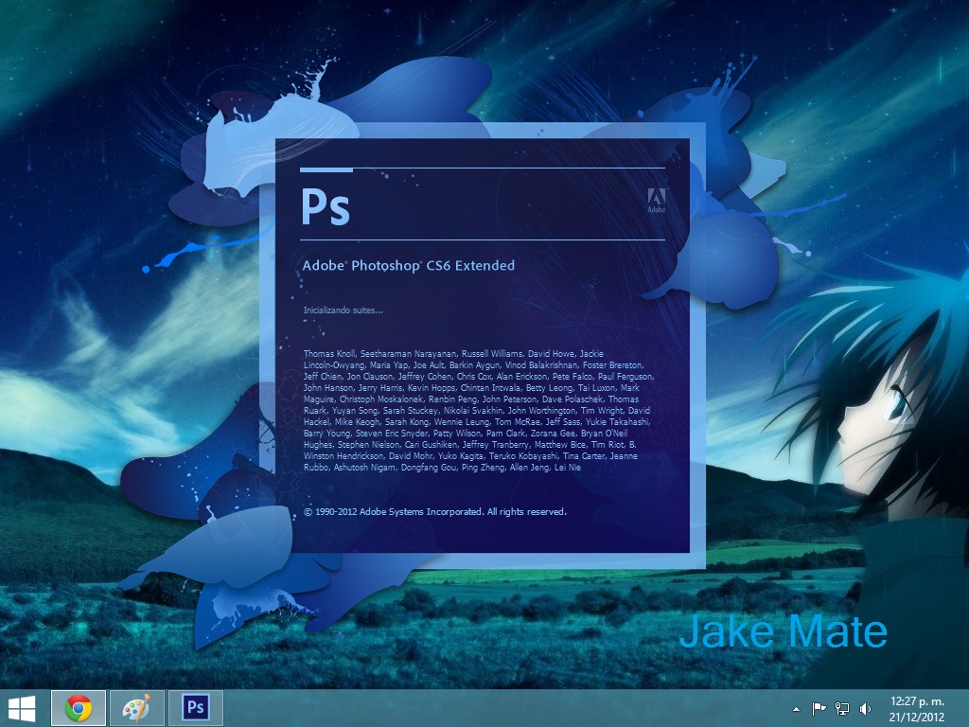Click the large Ps logo on the splash screen
This screenshot has width=969, height=727.
pos(326,206)
